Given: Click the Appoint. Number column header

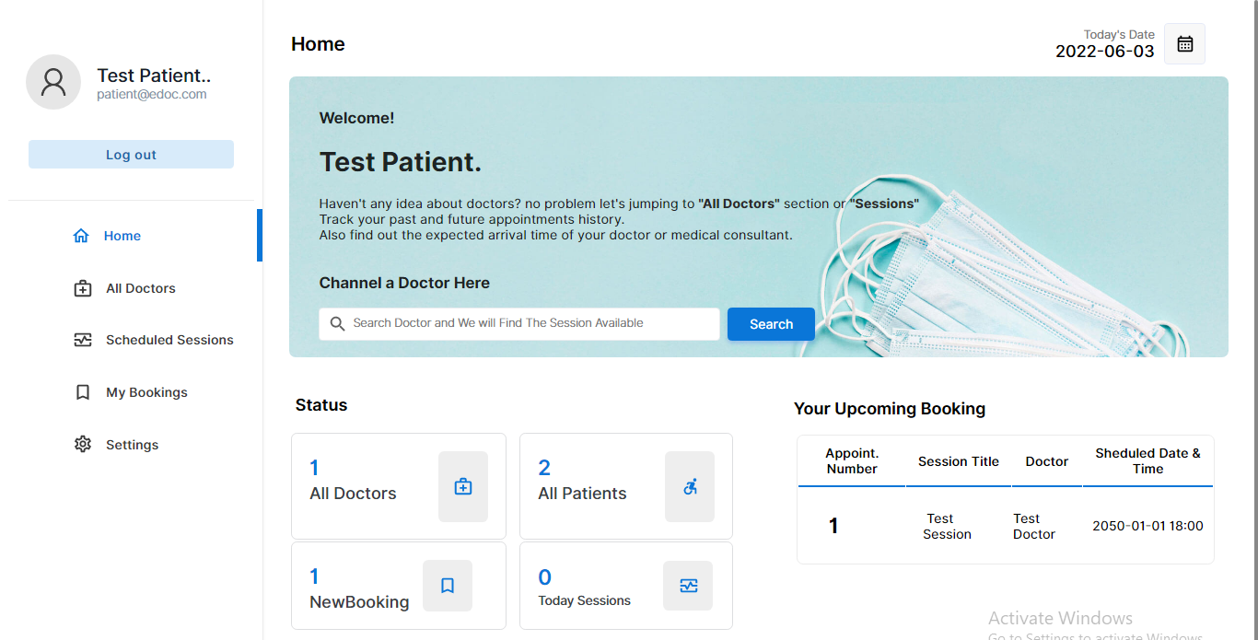Looking at the screenshot, I should point(852,461).
